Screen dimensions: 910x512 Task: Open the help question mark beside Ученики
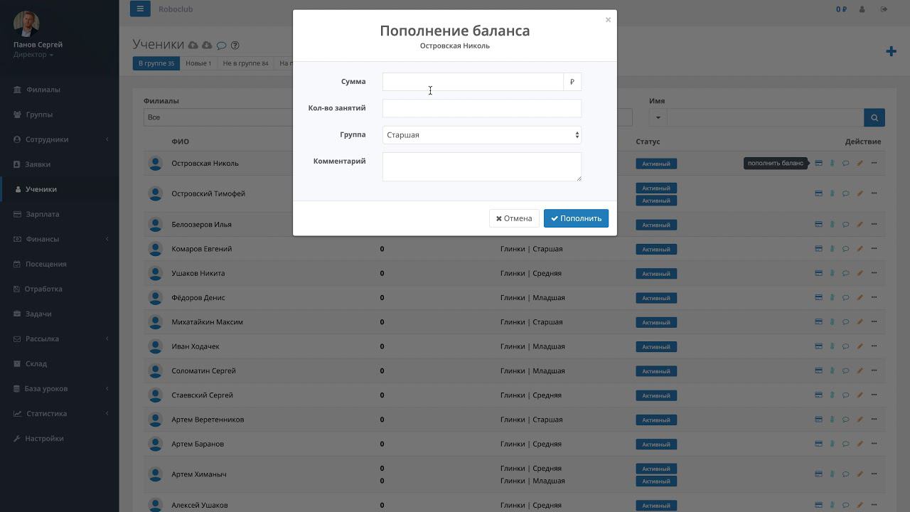[x=235, y=46]
